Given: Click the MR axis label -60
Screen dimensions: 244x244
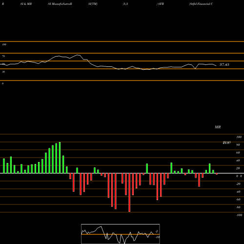Looking at the screenshot, I should 238,200.
